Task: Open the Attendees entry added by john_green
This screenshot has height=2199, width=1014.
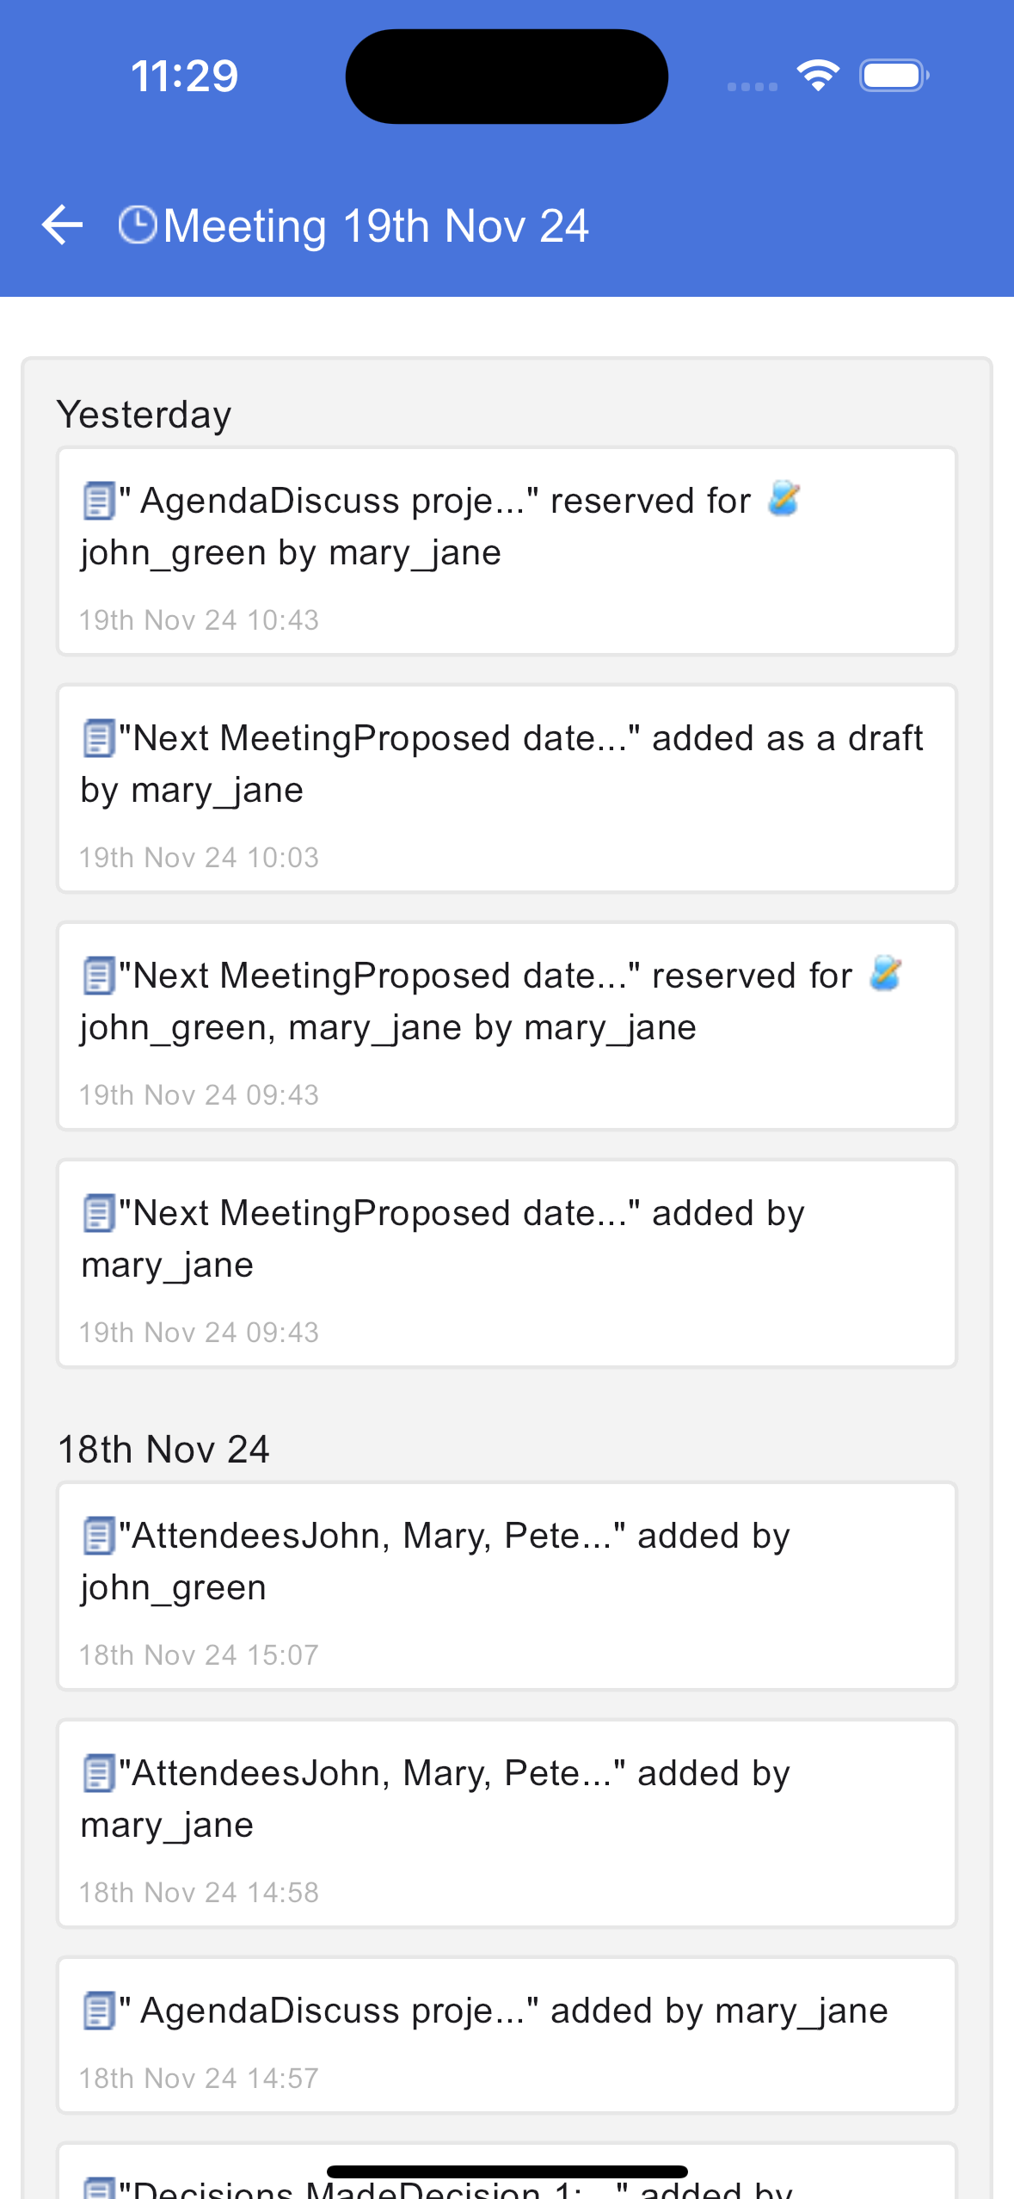Action: pos(507,1586)
